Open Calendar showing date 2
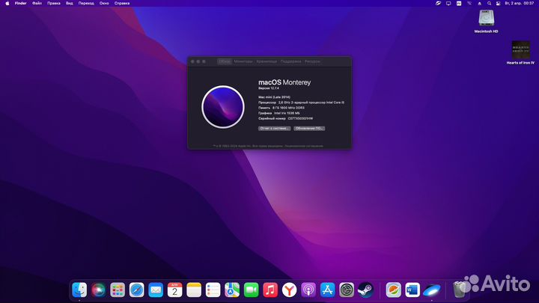The image size is (539, 303). pyautogui.click(x=174, y=290)
